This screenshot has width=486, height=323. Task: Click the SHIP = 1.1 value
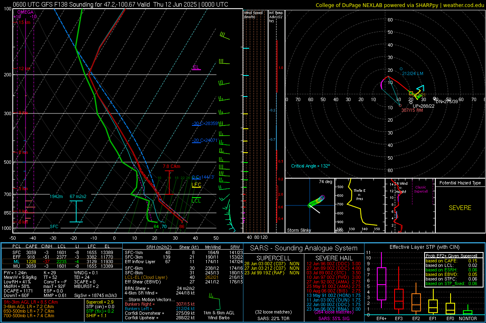pos(96,316)
